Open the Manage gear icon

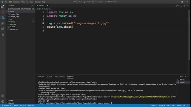coord(3,101)
